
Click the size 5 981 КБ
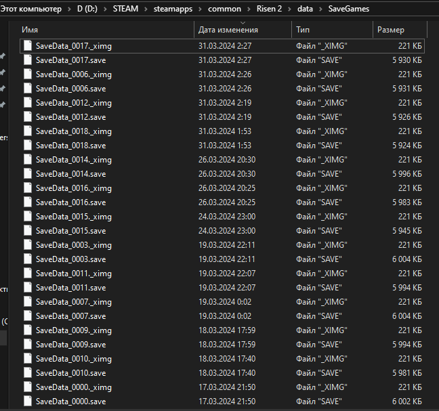tap(406, 373)
